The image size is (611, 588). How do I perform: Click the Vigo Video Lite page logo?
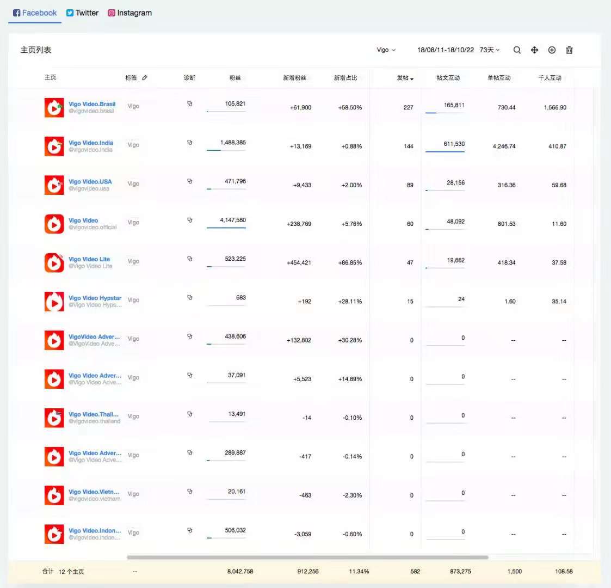coord(54,262)
